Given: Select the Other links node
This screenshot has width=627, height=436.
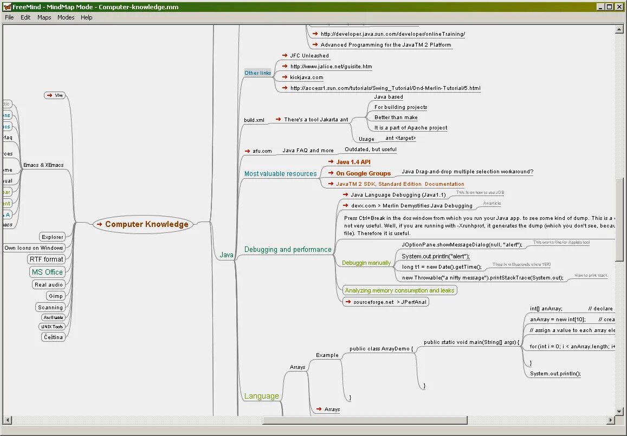Looking at the screenshot, I should tap(257, 73).
